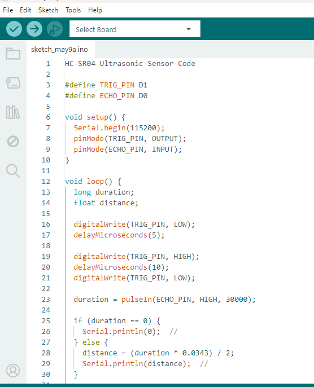Click 'digitalWrite(TRIG_PIN, LOW);' on line 21
This screenshot has height=387, width=314.
[134, 278]
